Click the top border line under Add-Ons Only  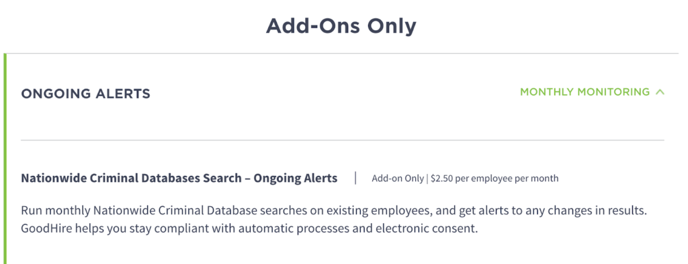pyautogui.click(x=342, y=54)
